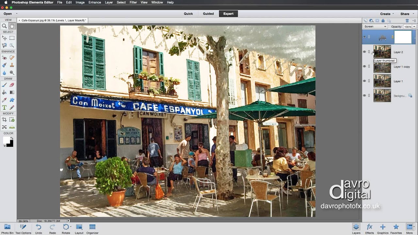Select the Spot Healing Brush tool
The height and width of the screenshot is (235, 418).
pos(12,58)
